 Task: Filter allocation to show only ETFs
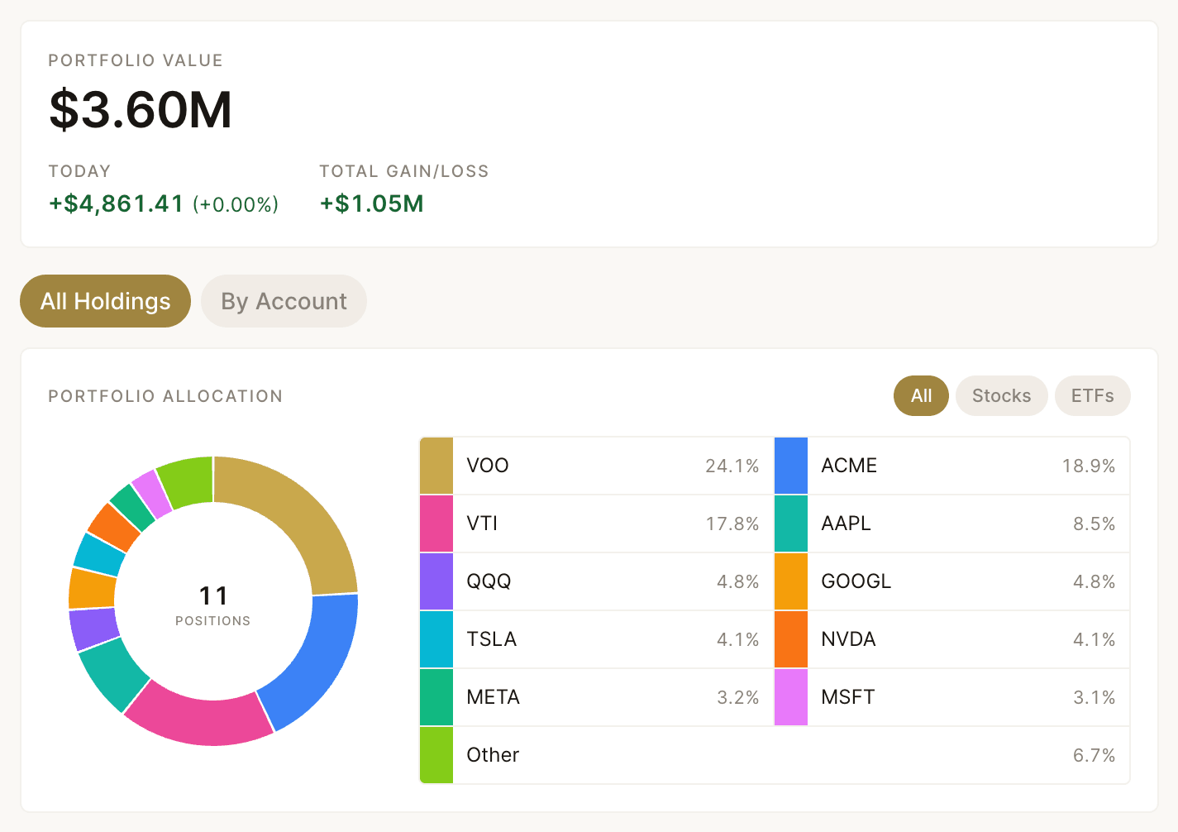point(1092,395)
